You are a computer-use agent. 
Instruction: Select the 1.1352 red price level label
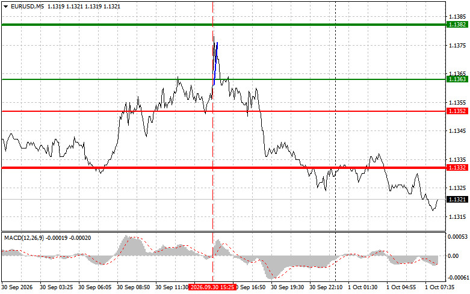(x=457, y=111)
